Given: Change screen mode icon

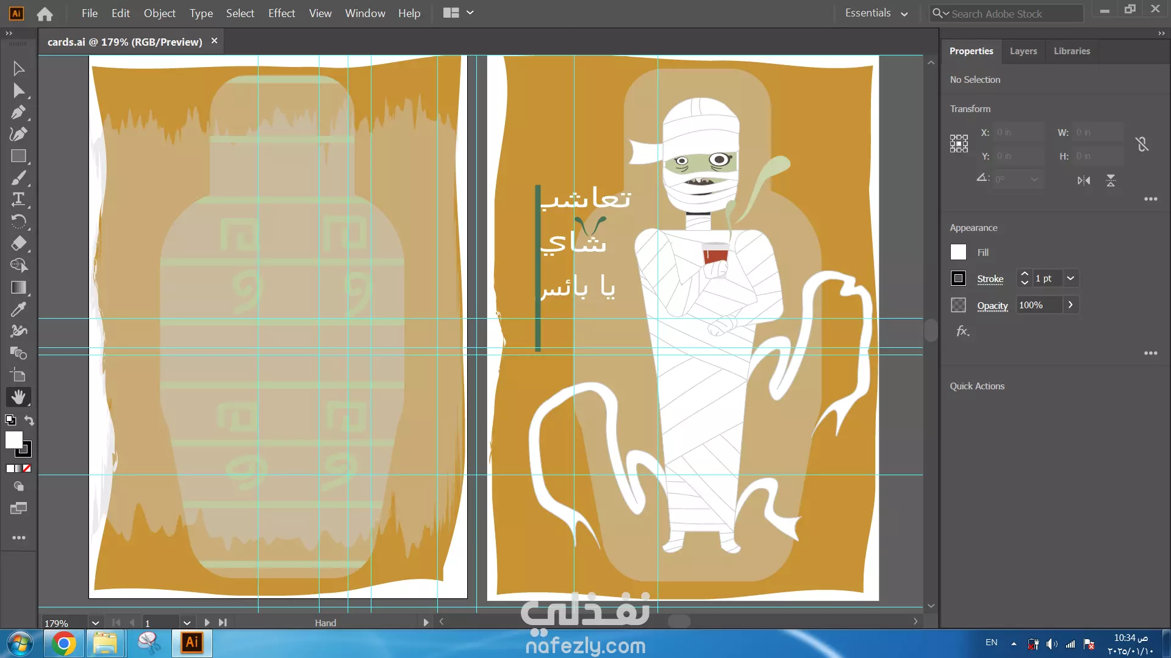Looking at the screenshot, I should point(18,508).
